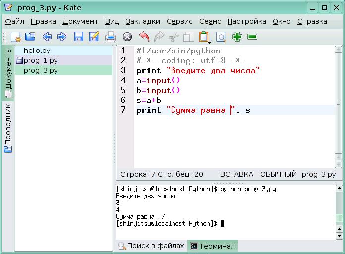Go to next document with forward arrow

(x=62, y=37)
